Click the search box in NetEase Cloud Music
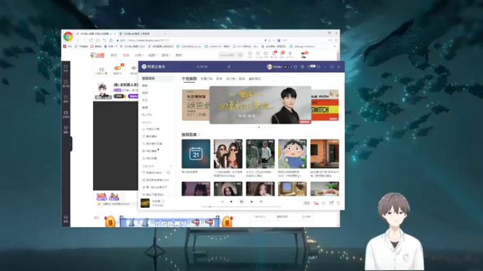483x271 pixels. click(x=209, y=67)
